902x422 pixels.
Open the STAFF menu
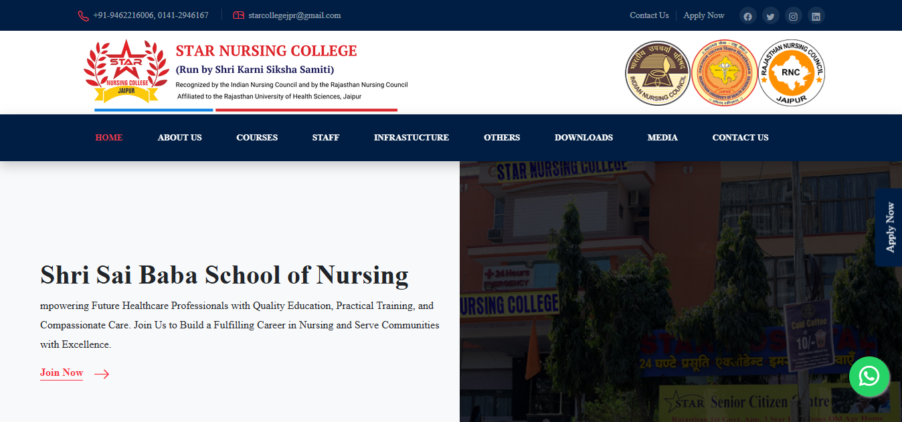coord(326,137)
